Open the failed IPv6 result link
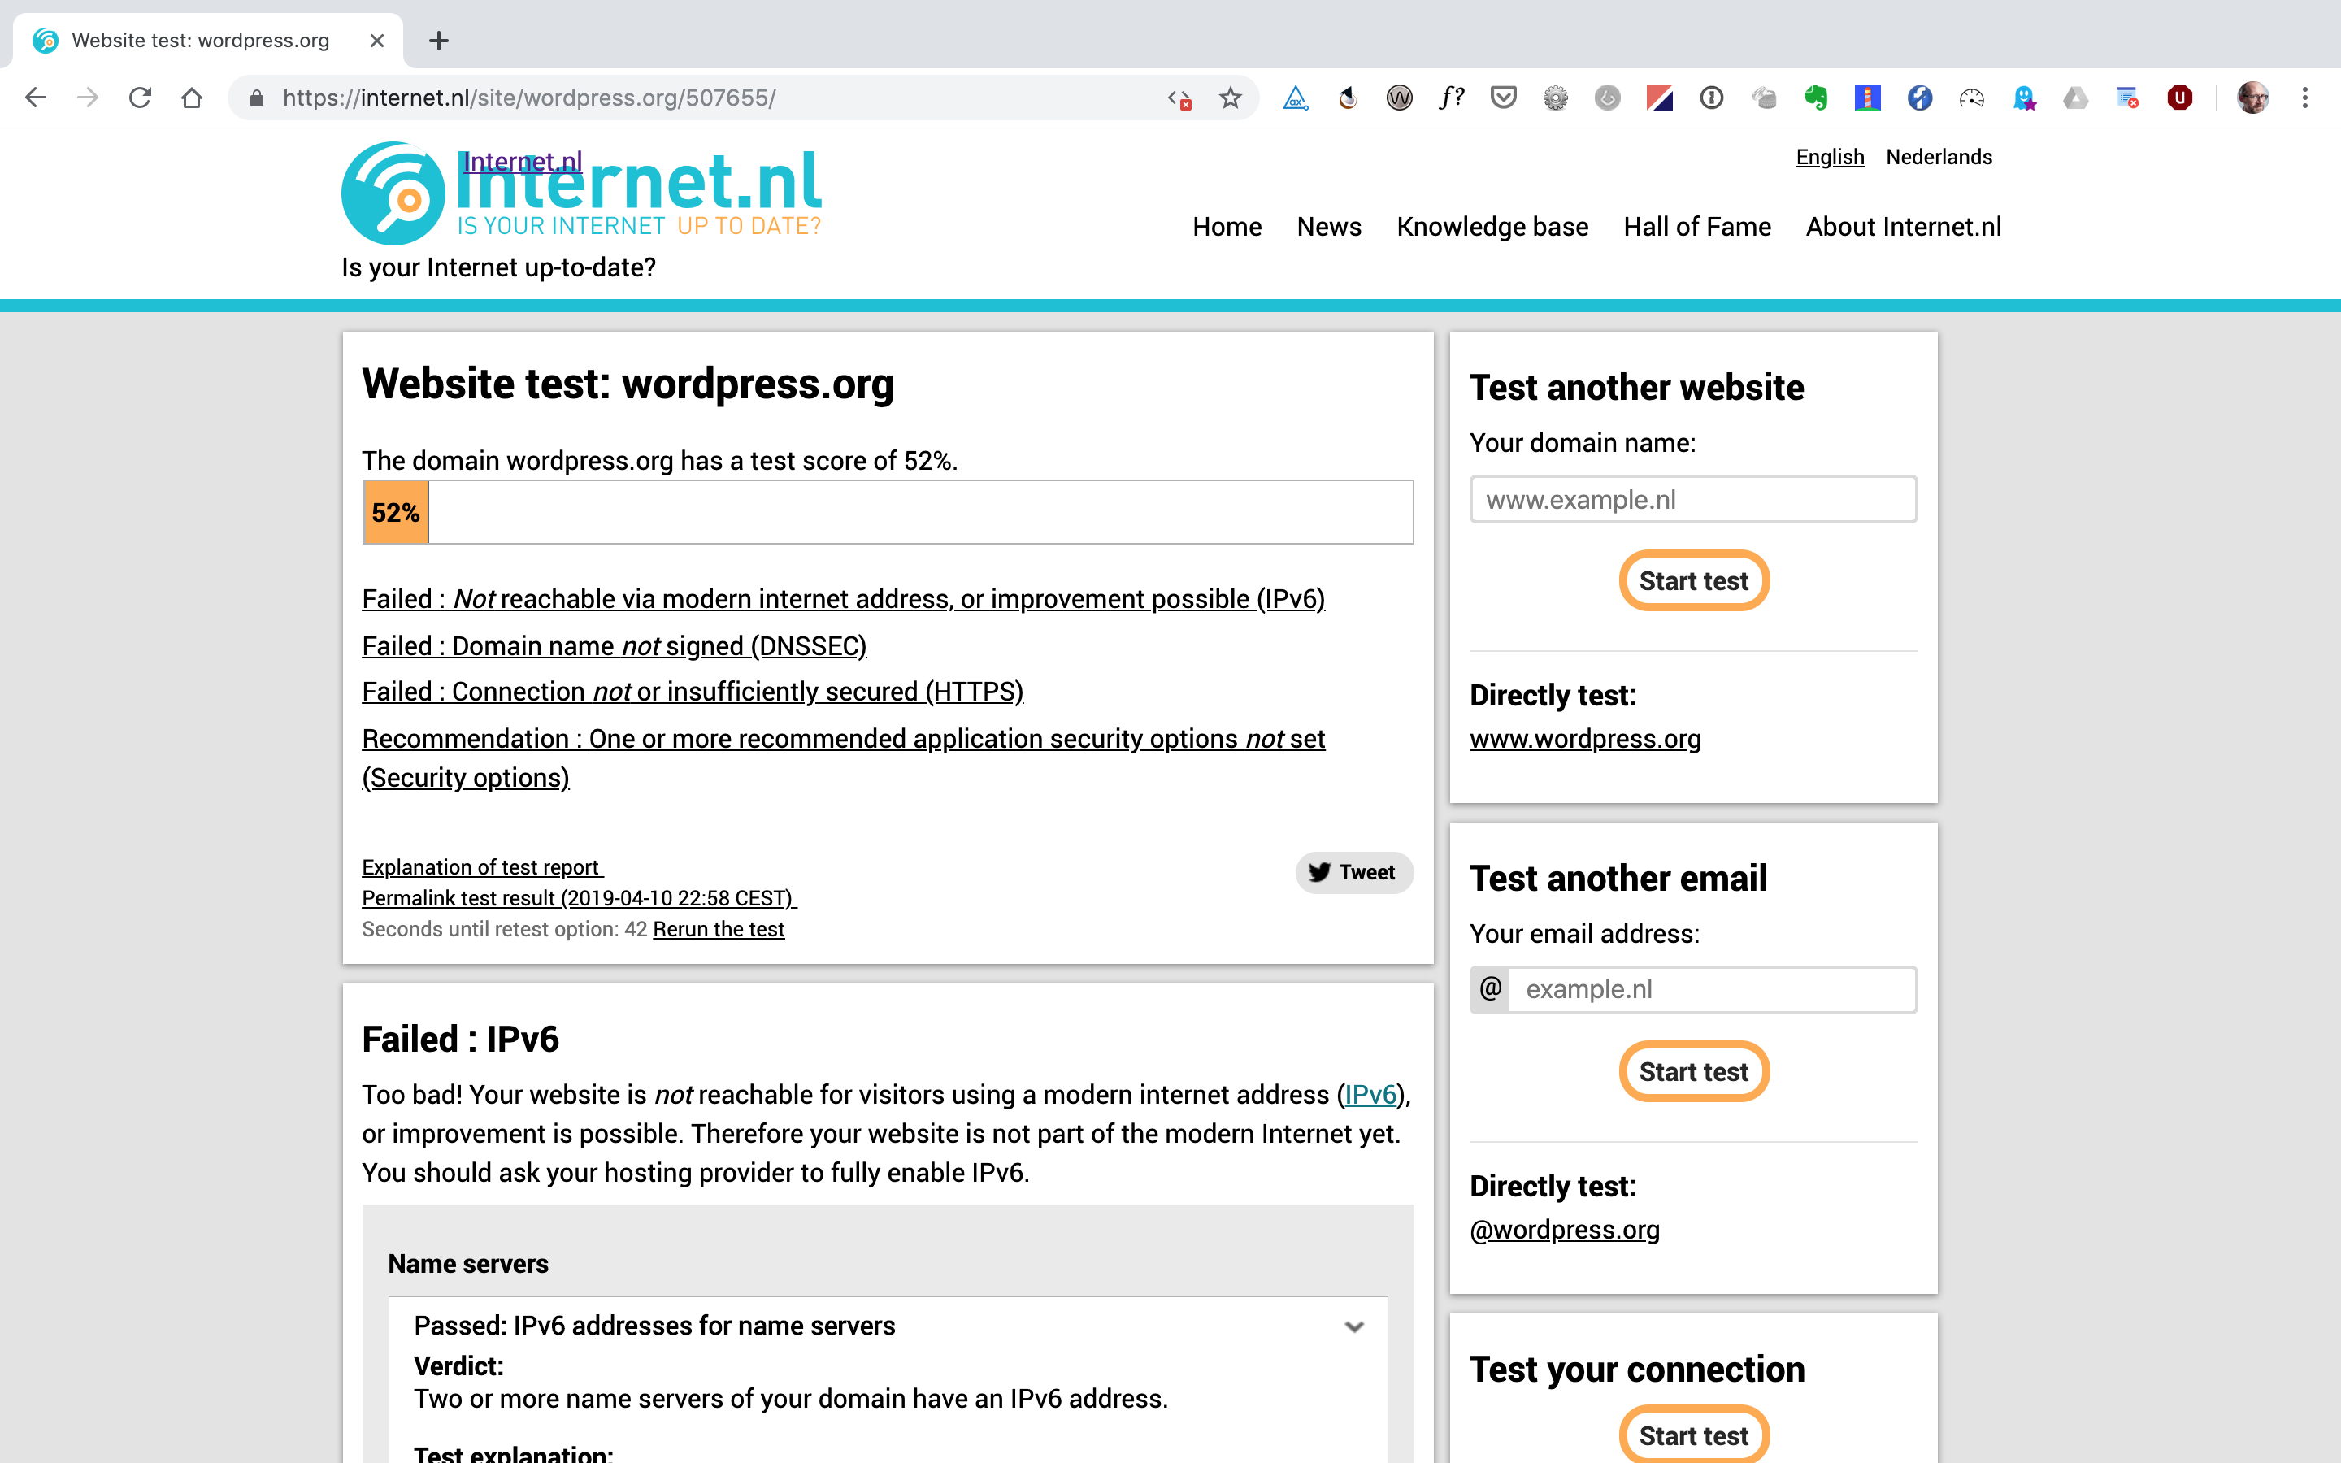 tap(844, 599)
